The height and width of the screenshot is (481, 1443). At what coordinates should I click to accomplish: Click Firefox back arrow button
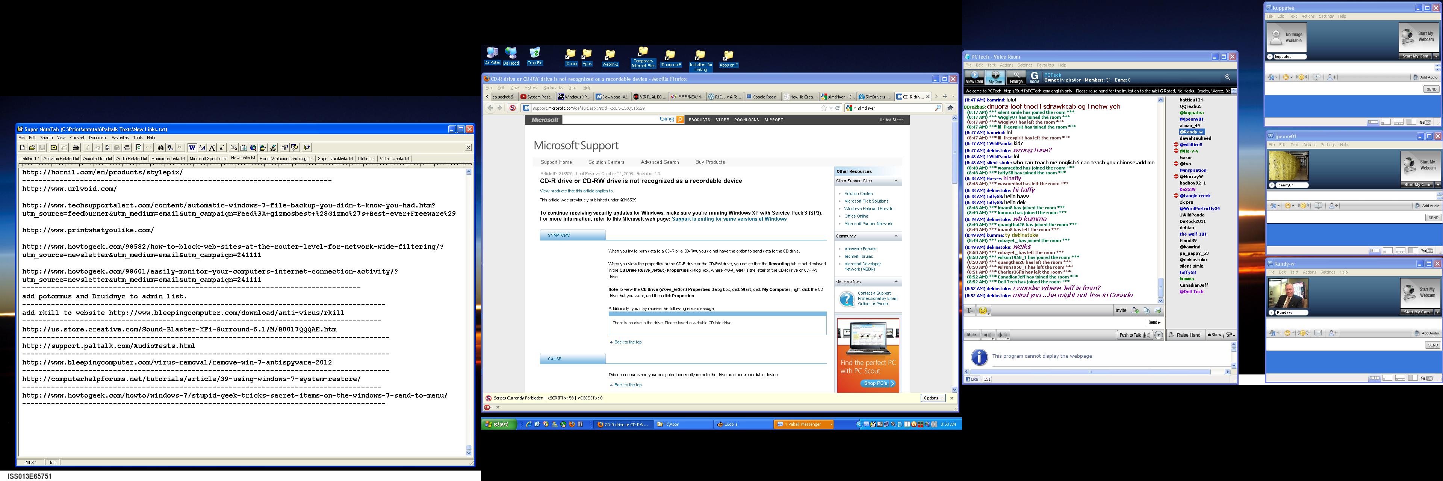490,108
